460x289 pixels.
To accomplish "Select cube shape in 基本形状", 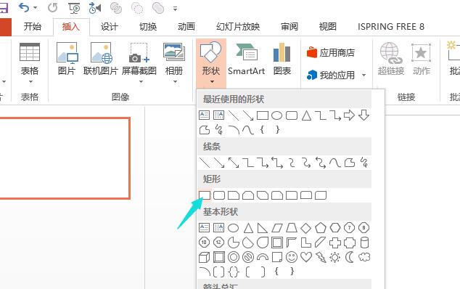I will pyautogui.click(x=204, y=257).
